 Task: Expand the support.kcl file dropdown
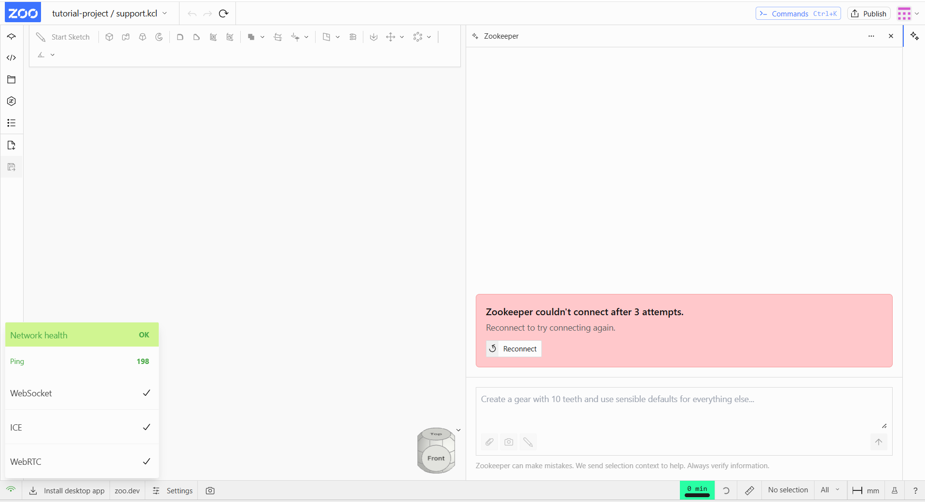click(165, 14)
